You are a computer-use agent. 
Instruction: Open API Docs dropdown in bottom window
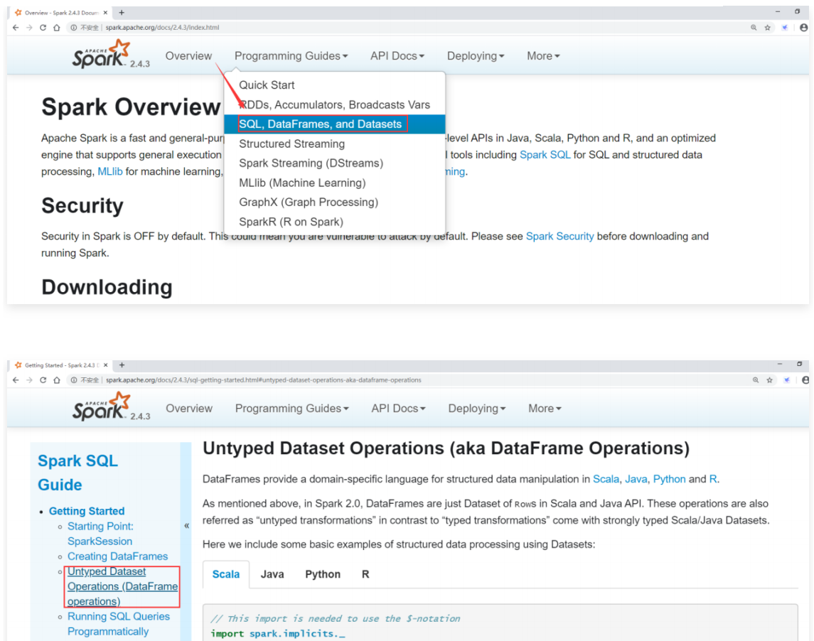pyautogui.click(x=398, y=409)
